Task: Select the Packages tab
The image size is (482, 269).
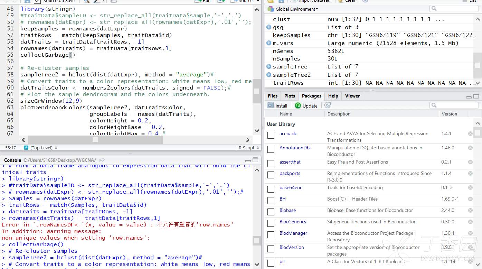Action: pyautogui.click(x=311, y=96)
